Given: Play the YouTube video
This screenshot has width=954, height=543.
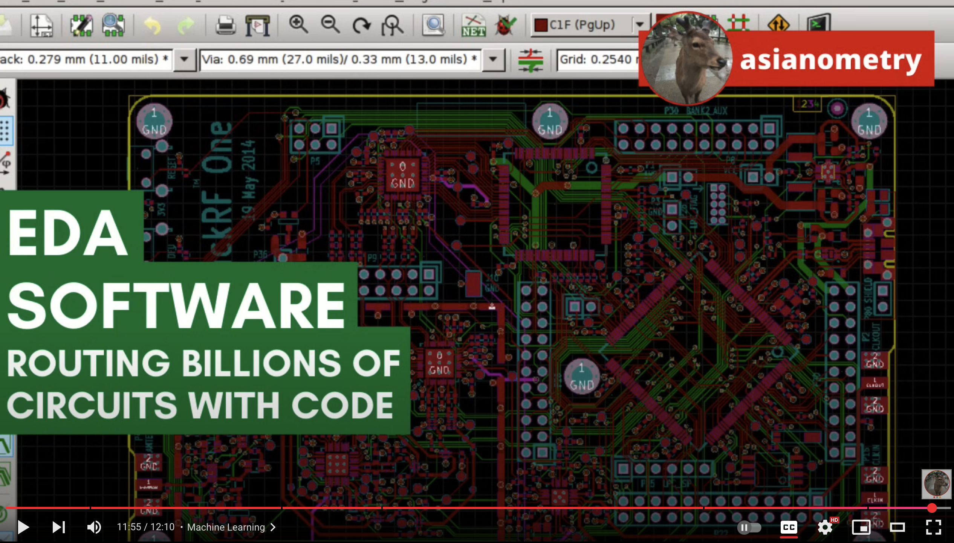Looking at the screenshot, I should click(x=23, y=527).
